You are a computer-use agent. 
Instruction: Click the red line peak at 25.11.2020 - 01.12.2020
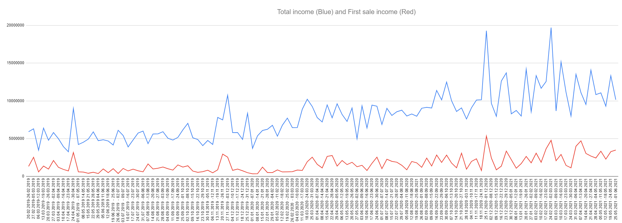pos(486,136)
